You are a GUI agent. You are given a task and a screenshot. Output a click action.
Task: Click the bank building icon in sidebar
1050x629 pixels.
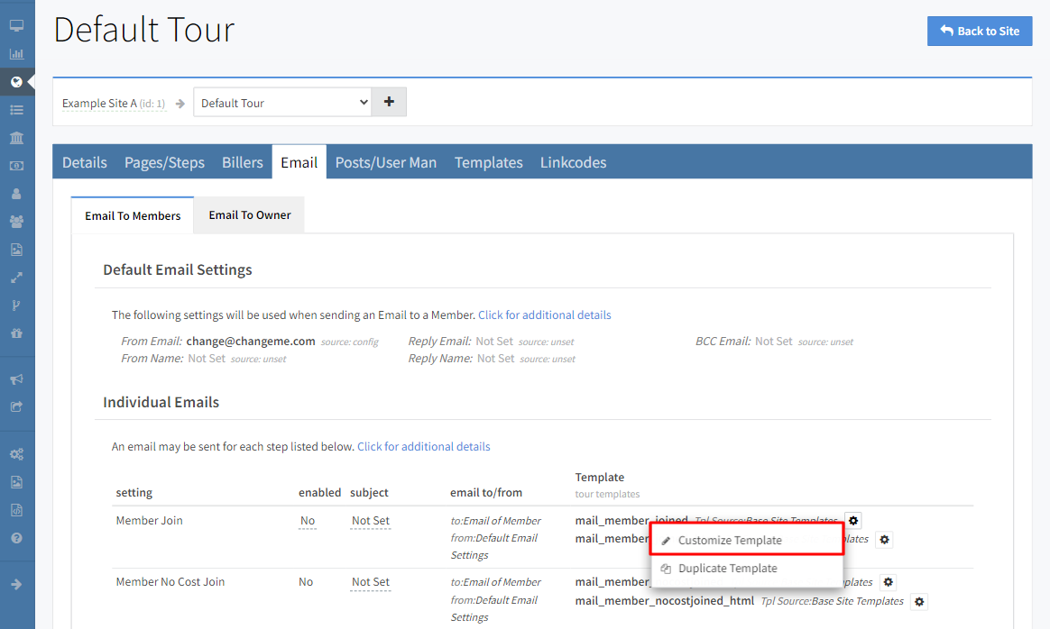(x=16, y=138)
